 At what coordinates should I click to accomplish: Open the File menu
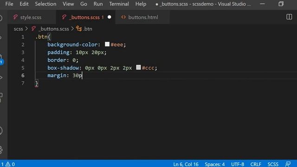9,4
